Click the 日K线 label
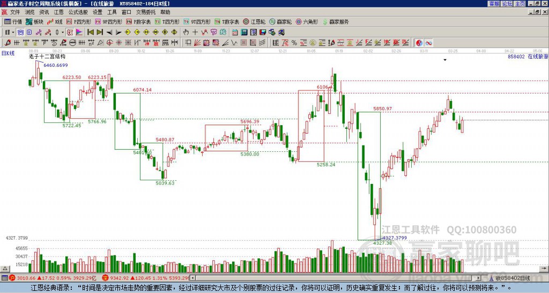 (x=8, y=53)
